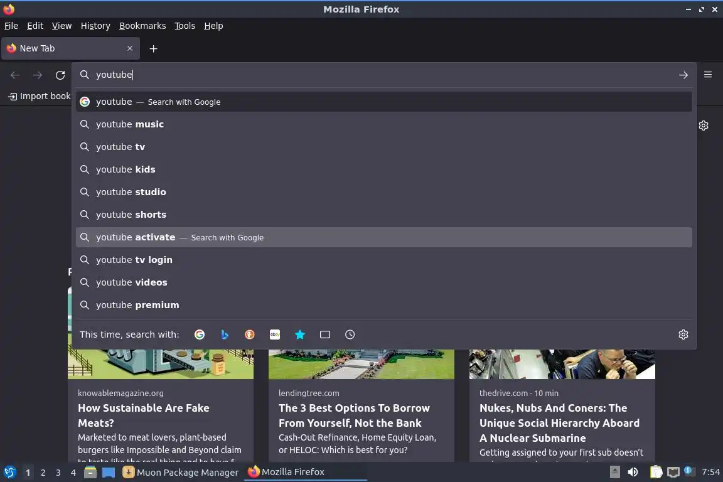Open a new tab with the plus button
The height and width of the screenshot is (482, 723).
(x=154, y=48)
